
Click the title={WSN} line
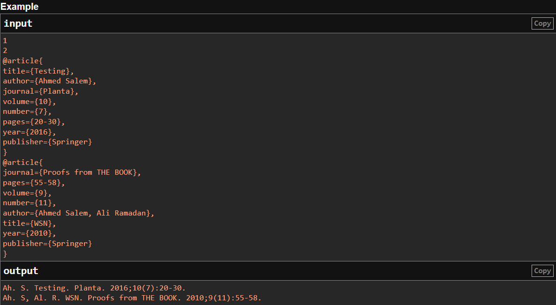29,223
